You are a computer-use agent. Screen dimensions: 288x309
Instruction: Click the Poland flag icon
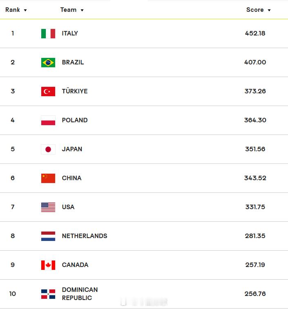pos(48,120)
